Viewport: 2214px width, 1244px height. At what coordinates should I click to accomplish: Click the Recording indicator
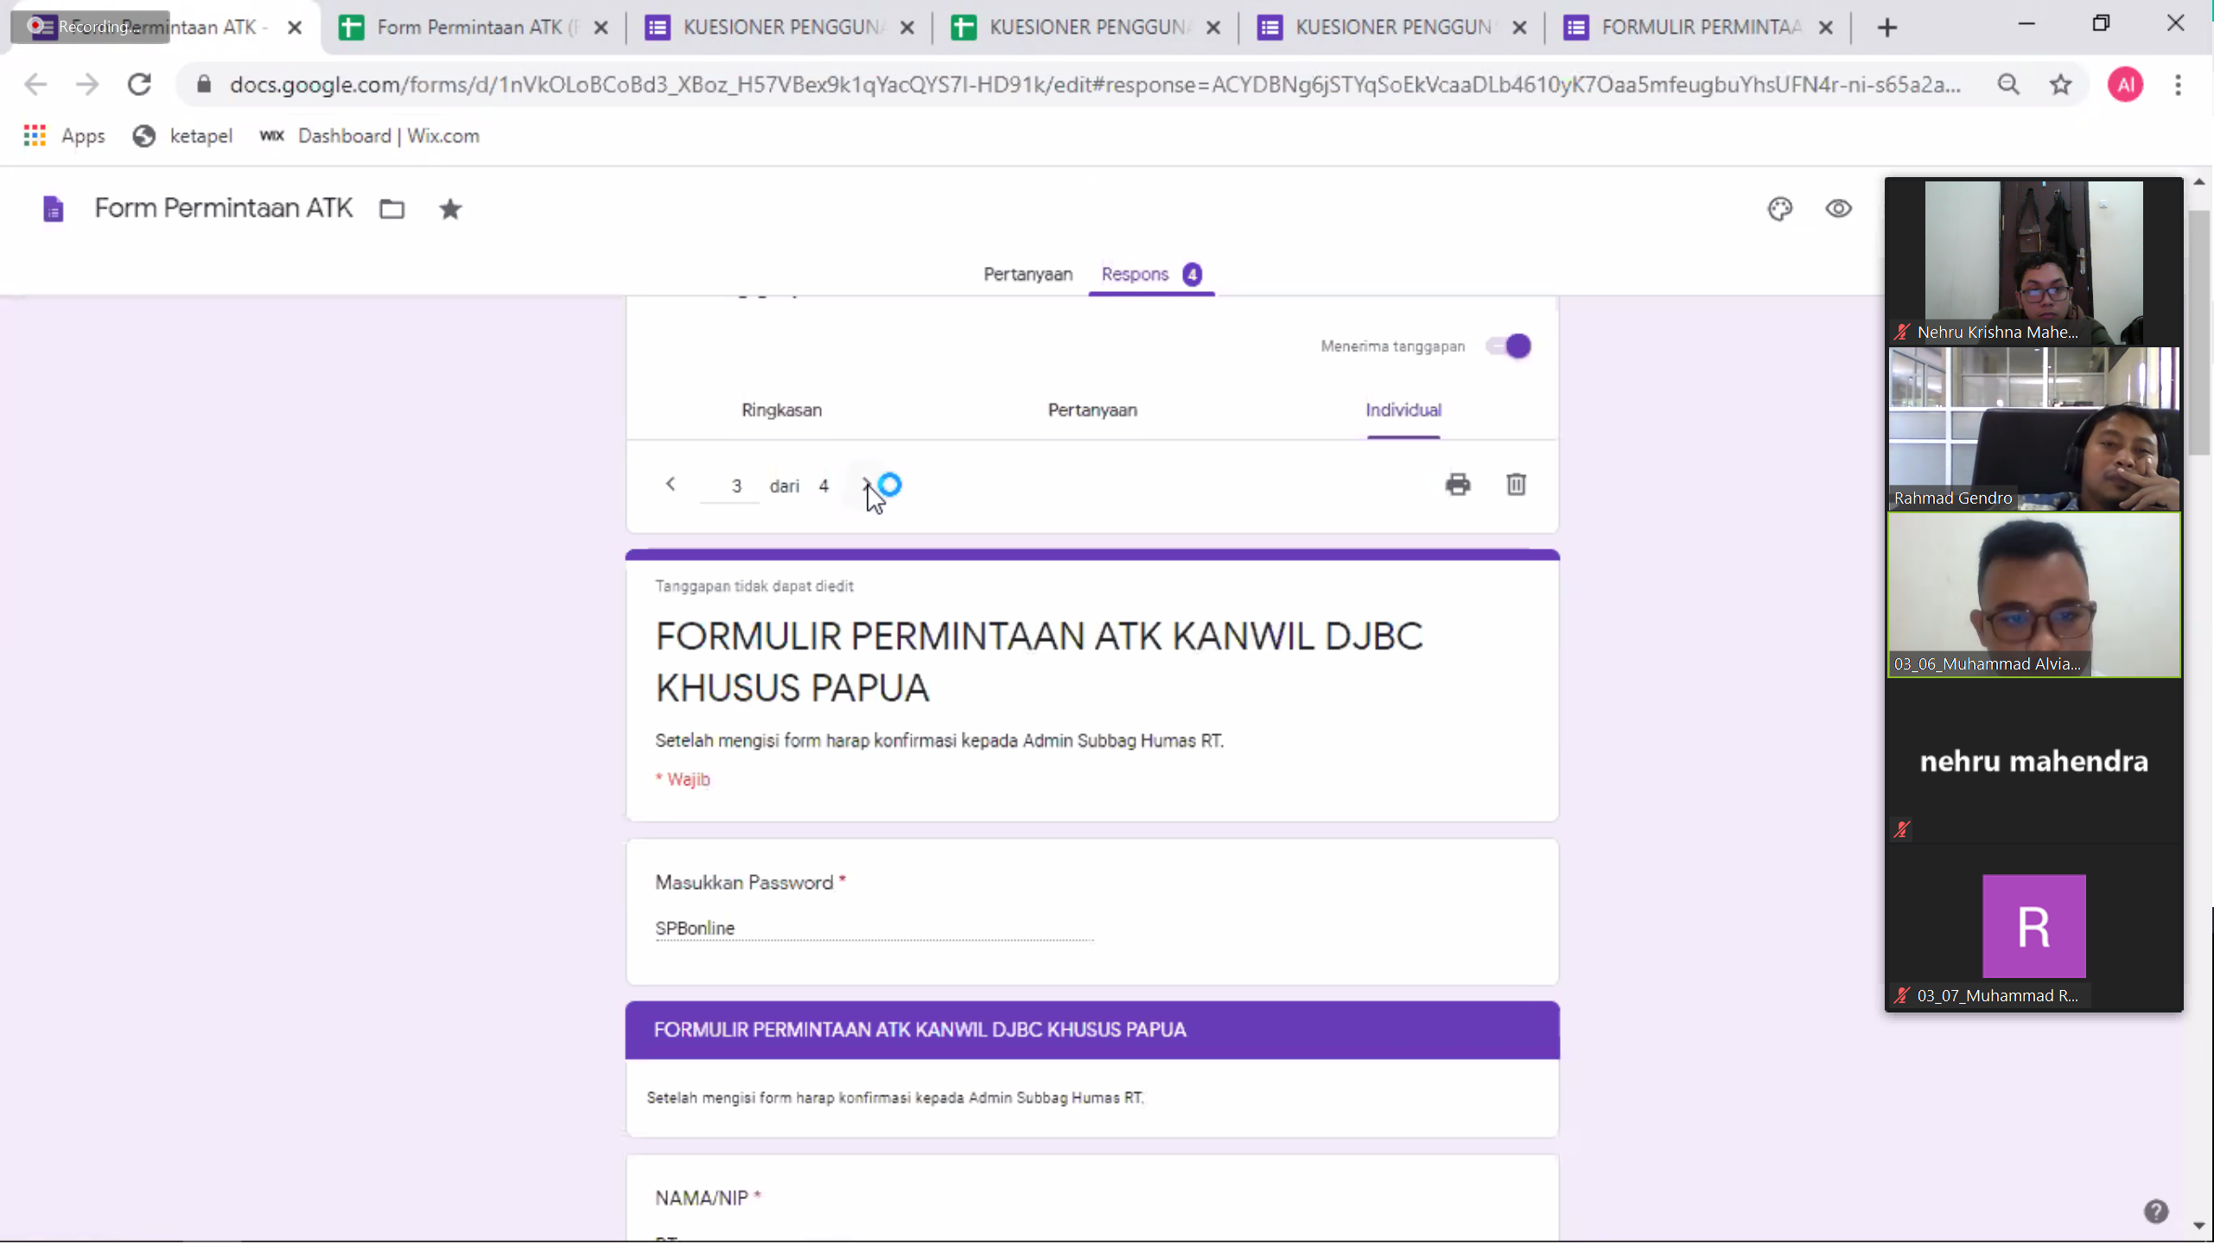pyautogui.click(x=89, y=26)
